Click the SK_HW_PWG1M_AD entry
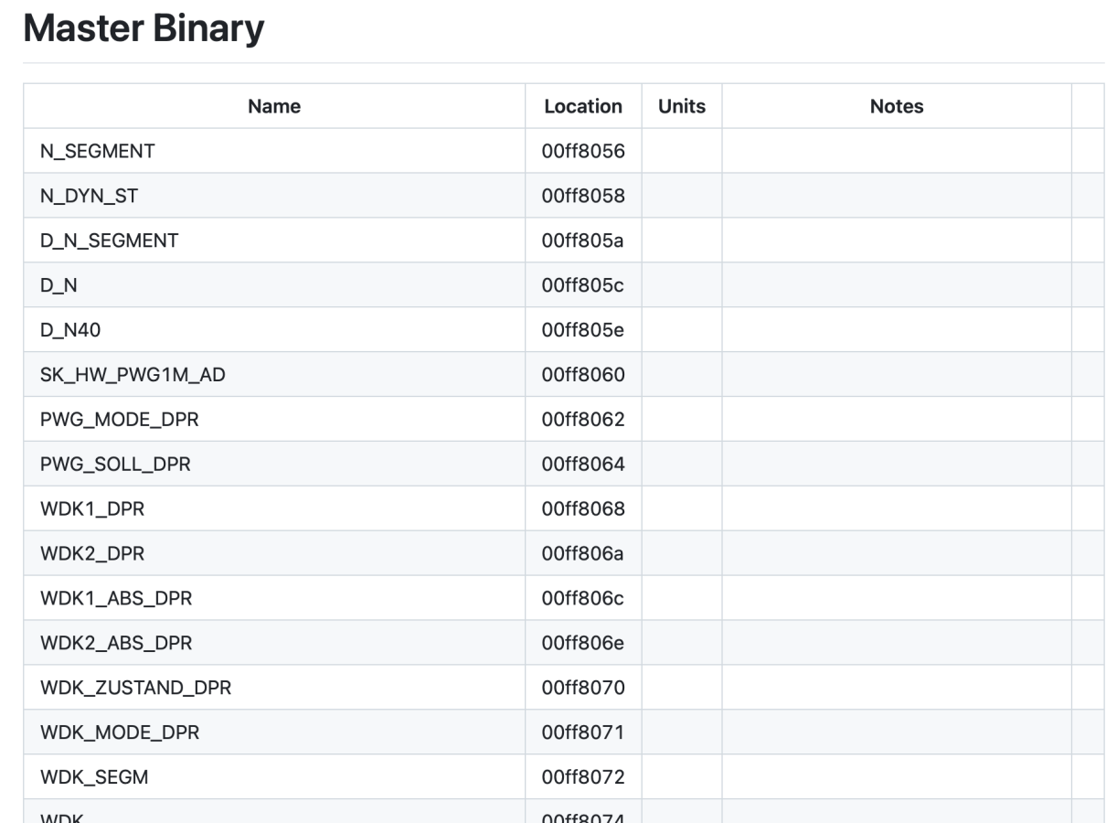 tap(133, 375)
